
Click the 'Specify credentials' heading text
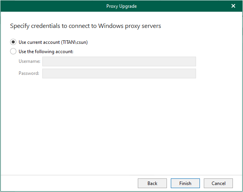[85, 26]
